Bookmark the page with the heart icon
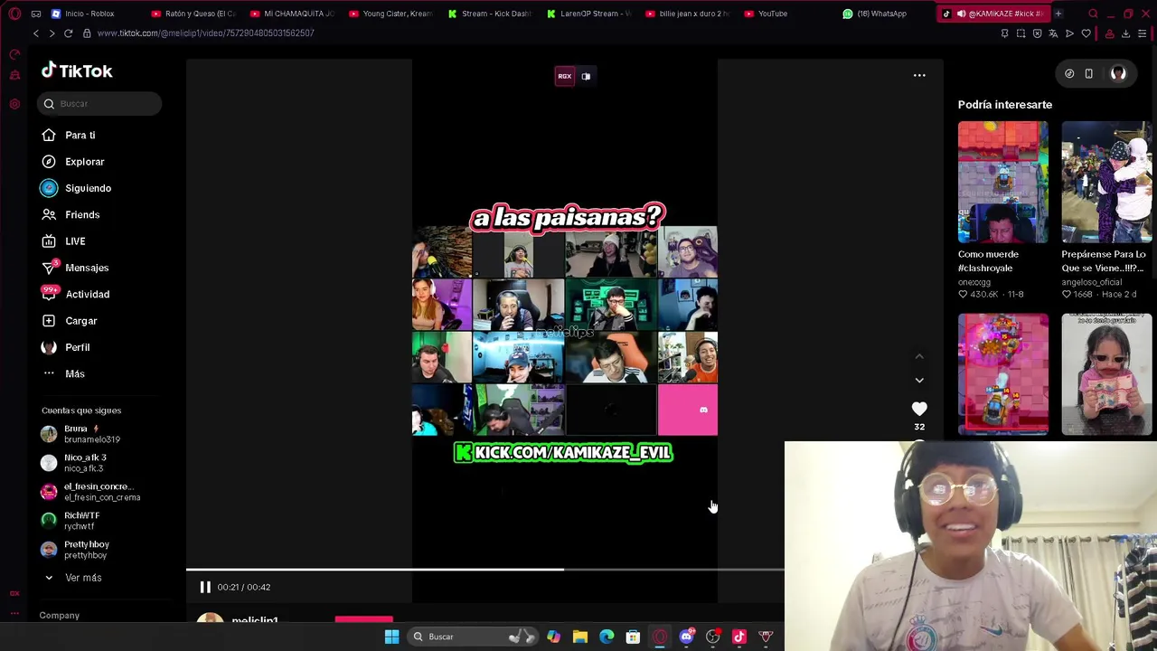This screenshot has width=1157, height=651. coord(1086,33)
